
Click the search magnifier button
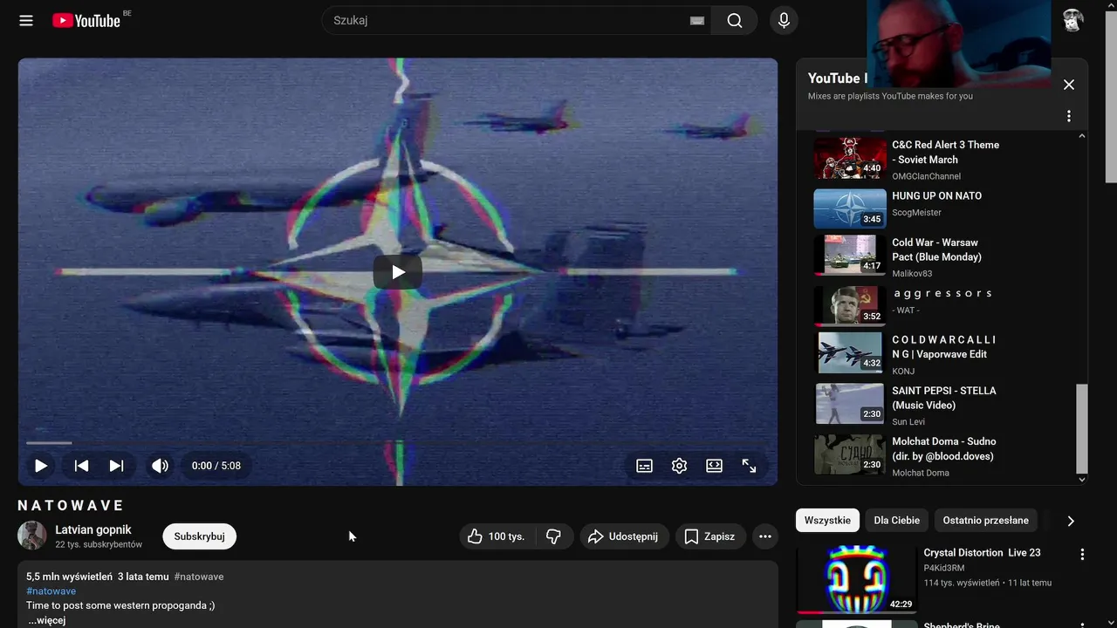click(x=735, y=20)
